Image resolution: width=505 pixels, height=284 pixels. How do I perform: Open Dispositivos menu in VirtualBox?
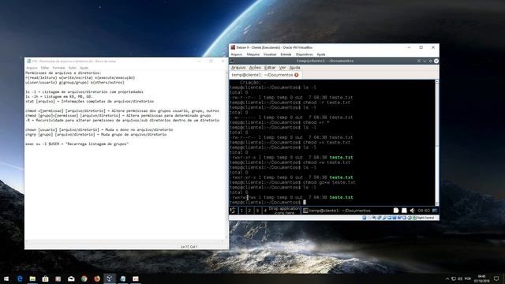[x=305, y=54]
